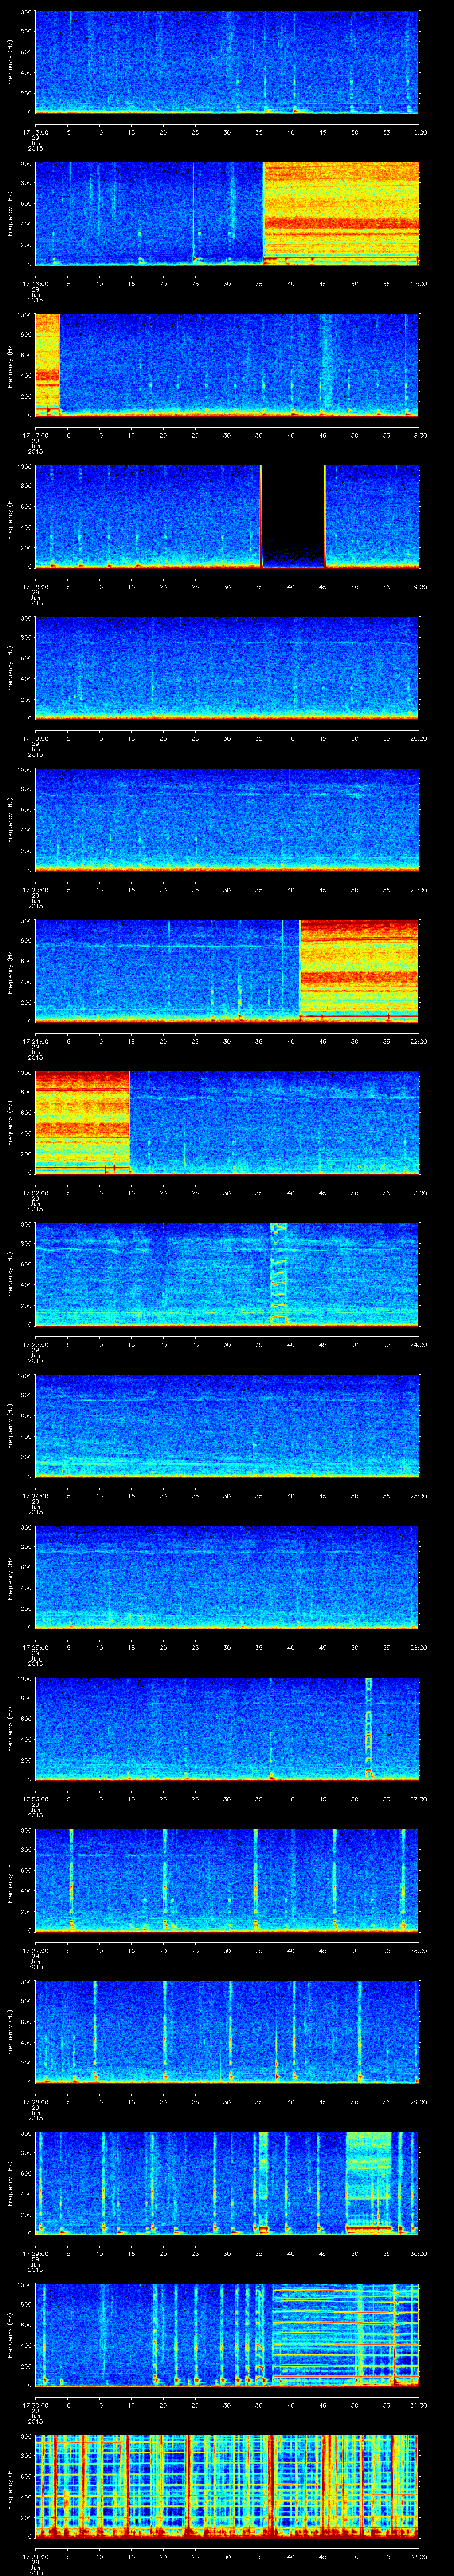This screenshot has height=2576, width=454.
Task: Click the '17:21:00' start time label
Action: coord(35,1041)
